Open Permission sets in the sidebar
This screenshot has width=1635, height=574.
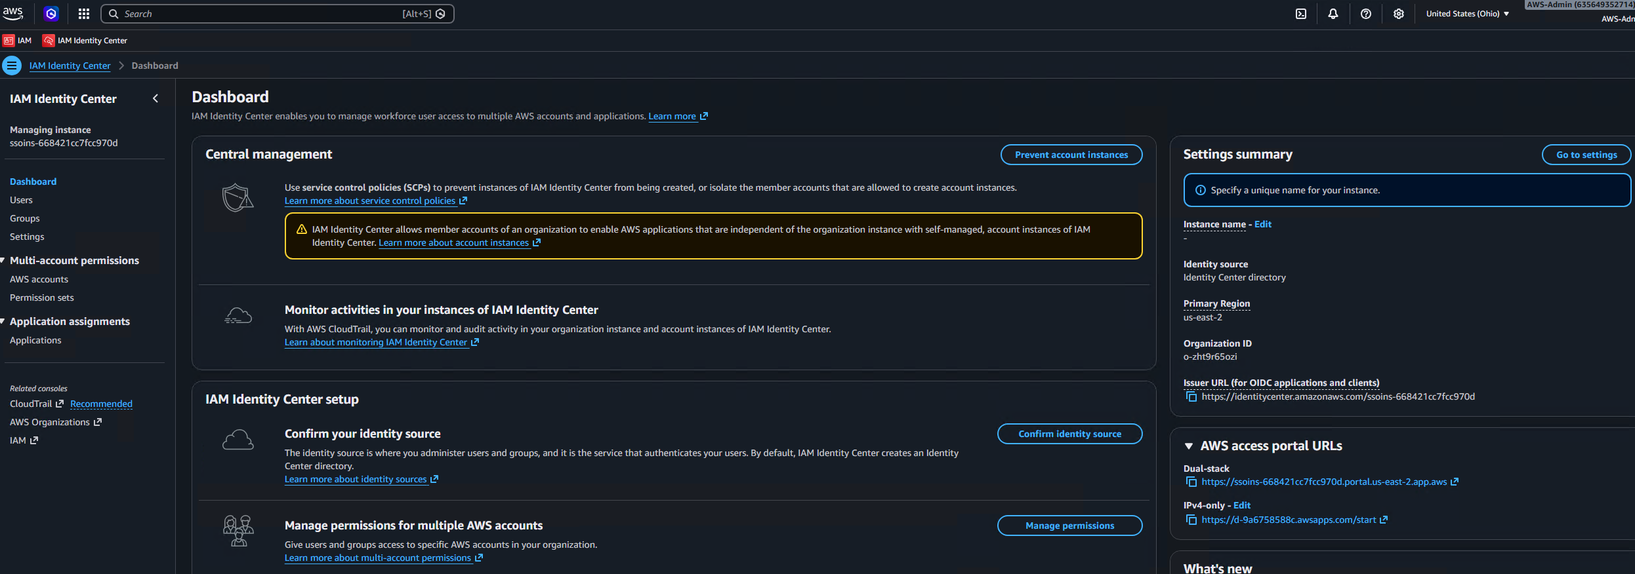[42, 297]
